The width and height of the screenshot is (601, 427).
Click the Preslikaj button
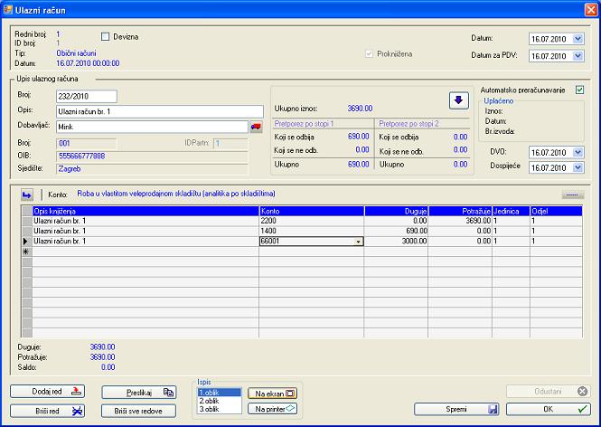[139, 393]
